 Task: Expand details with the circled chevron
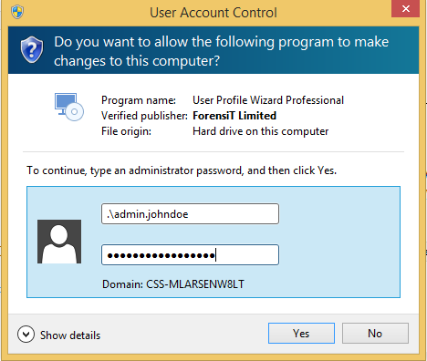26,335
